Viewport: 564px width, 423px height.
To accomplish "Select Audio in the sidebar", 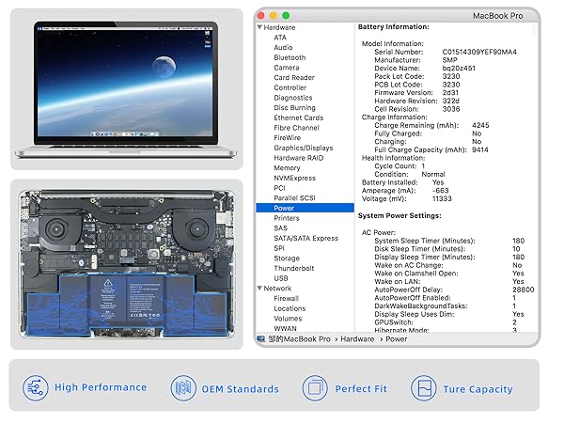I will tap(283, 48).
